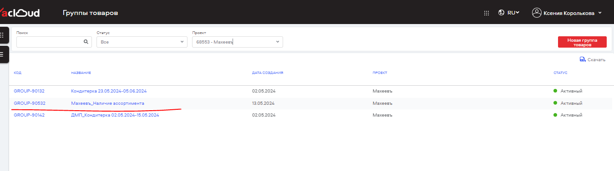Click the user avatar icon

coord(537,13)
